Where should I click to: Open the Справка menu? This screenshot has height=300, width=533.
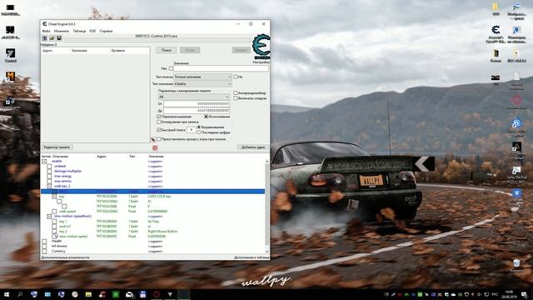click(x=106, y=31)
